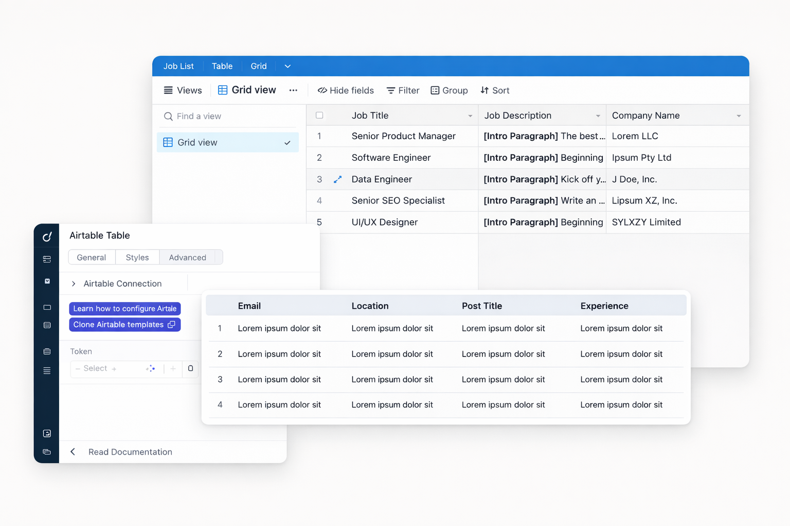Toggle the Views sidebar button

(183, 90)
